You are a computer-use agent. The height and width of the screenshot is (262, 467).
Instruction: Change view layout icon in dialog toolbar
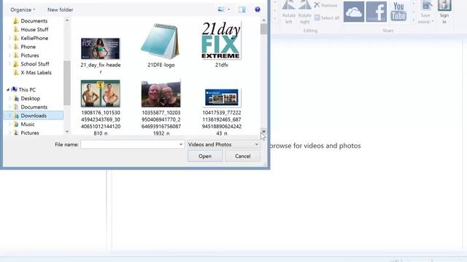(221, 9)
